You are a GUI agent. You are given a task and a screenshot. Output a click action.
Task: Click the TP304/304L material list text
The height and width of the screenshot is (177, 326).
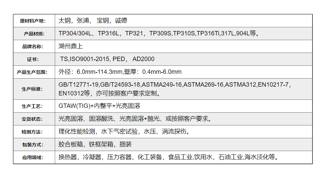(x=159, y=33)
